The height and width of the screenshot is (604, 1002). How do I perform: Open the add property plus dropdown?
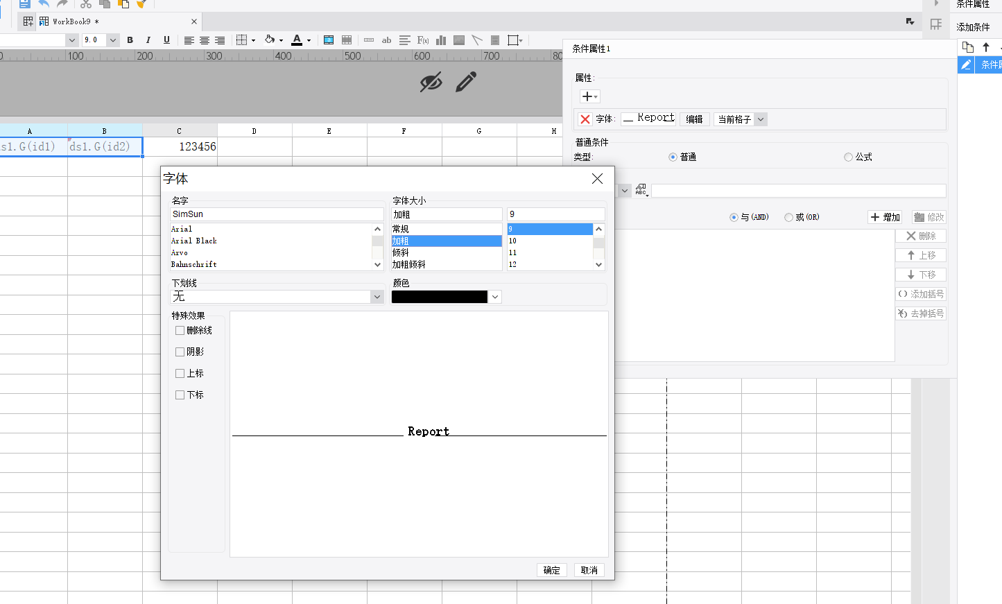[589, 96]
